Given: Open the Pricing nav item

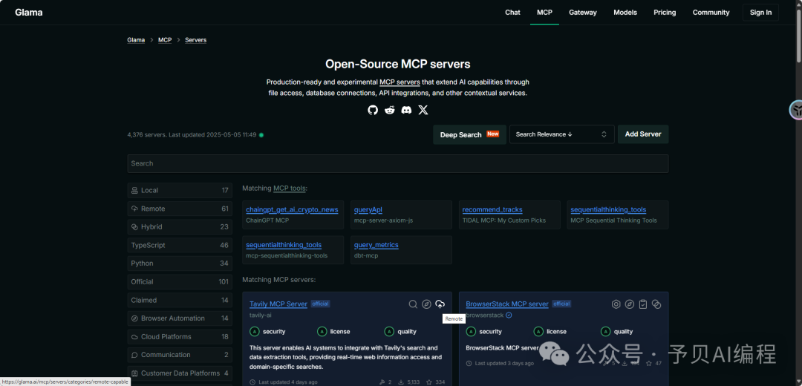Looking at the screenshot, I should coord(665,13).
